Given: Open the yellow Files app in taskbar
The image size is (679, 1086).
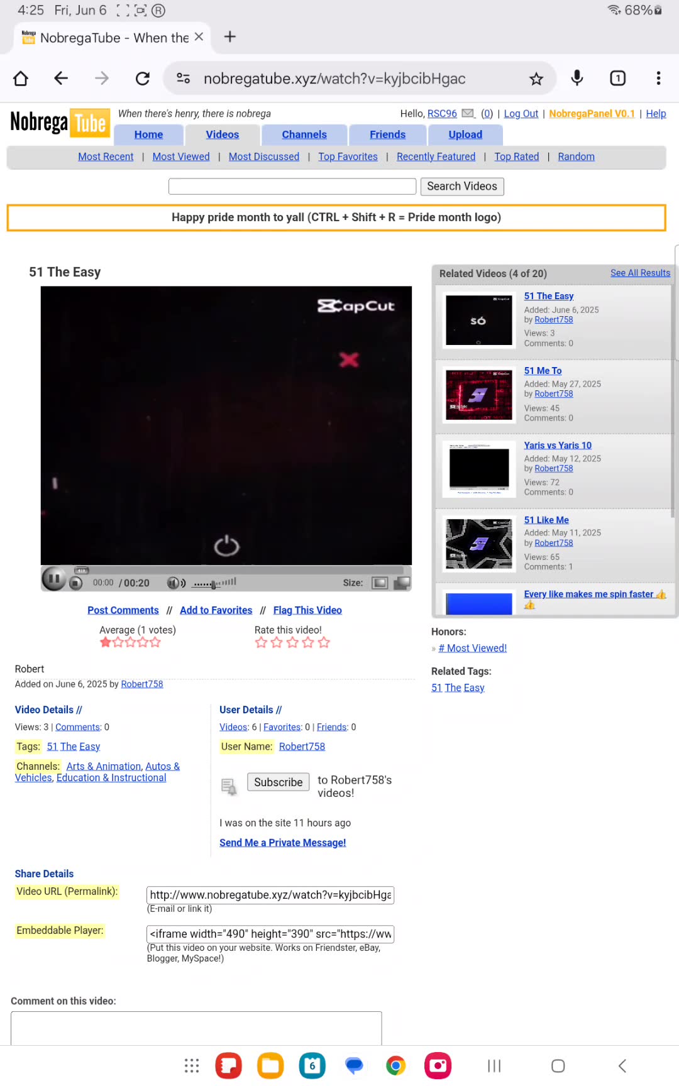Looking at the screenshot, I should [270, 1066].
